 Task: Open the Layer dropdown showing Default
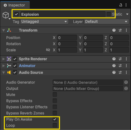pos(107,22)
